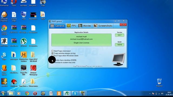
Task: Open the Screenshots tab in Fraps
Action: pos(103,26)
